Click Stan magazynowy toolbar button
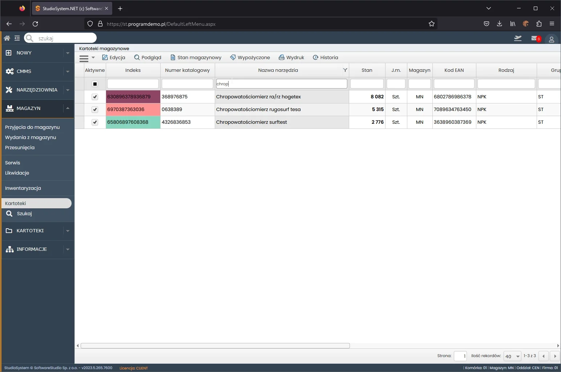Screen dimensions: 561x372 click(196, 57)
